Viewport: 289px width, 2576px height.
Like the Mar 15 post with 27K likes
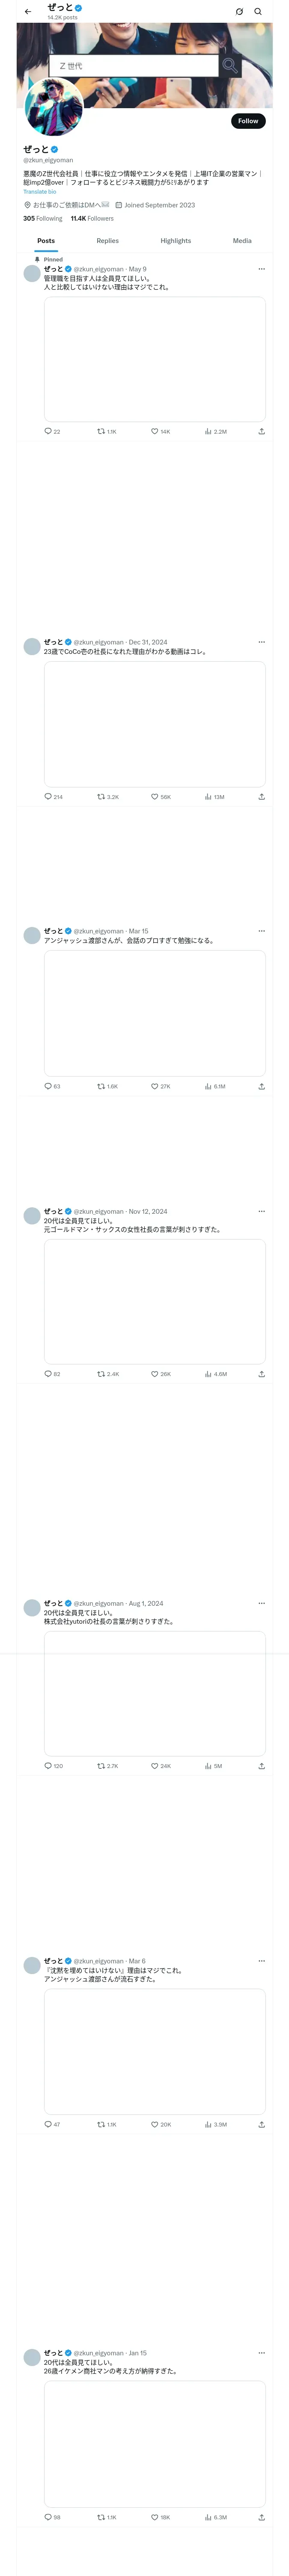(161, 1086)
